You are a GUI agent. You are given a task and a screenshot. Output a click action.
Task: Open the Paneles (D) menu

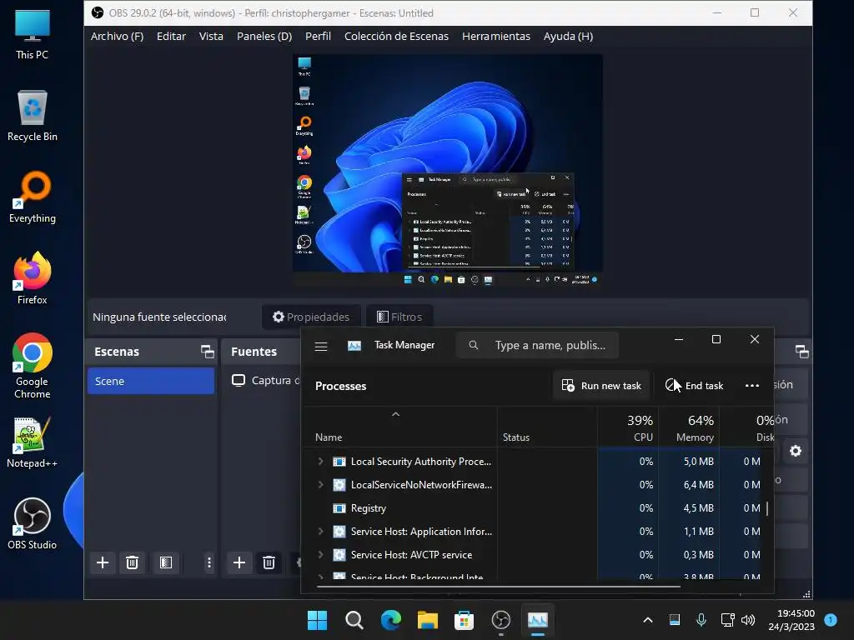(x=264, y=37)
